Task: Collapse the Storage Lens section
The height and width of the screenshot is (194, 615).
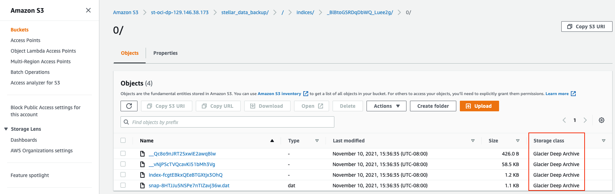Action: tap(6, 129)
